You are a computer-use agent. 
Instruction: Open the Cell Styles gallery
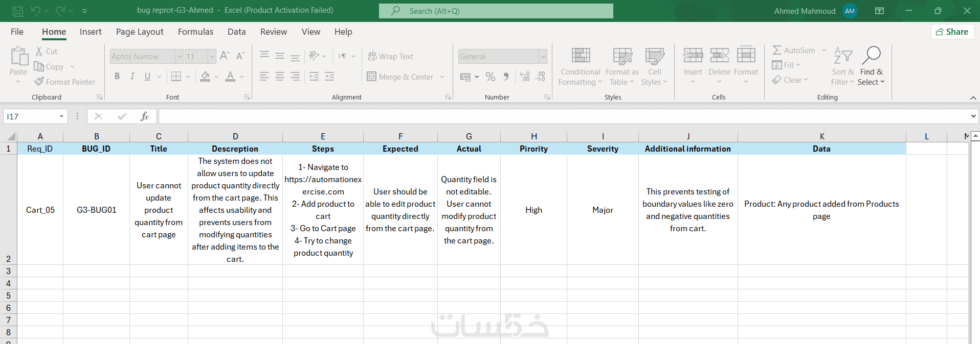(x=654, y=67)
